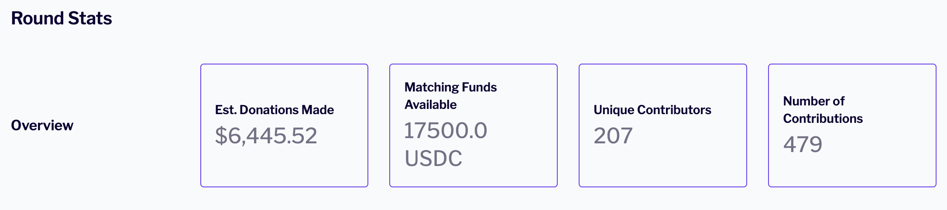
Task: Select the 479 contributions count
Action: [802, 144]
